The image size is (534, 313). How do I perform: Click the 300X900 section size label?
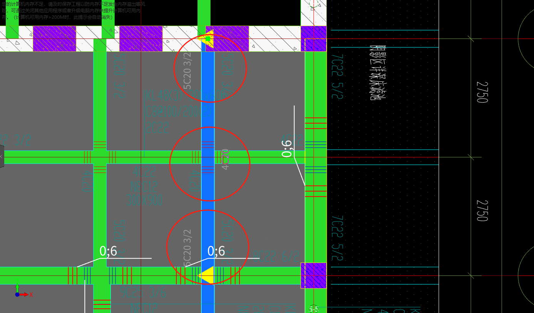(x=144, y=200)
